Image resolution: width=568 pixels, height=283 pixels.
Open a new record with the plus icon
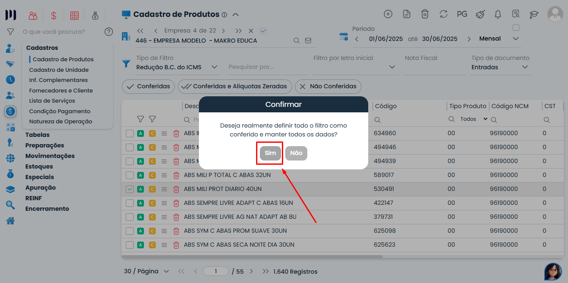tap(388, 14)
